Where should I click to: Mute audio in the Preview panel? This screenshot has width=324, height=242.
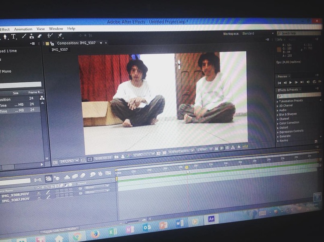click(x=308, y=82)
